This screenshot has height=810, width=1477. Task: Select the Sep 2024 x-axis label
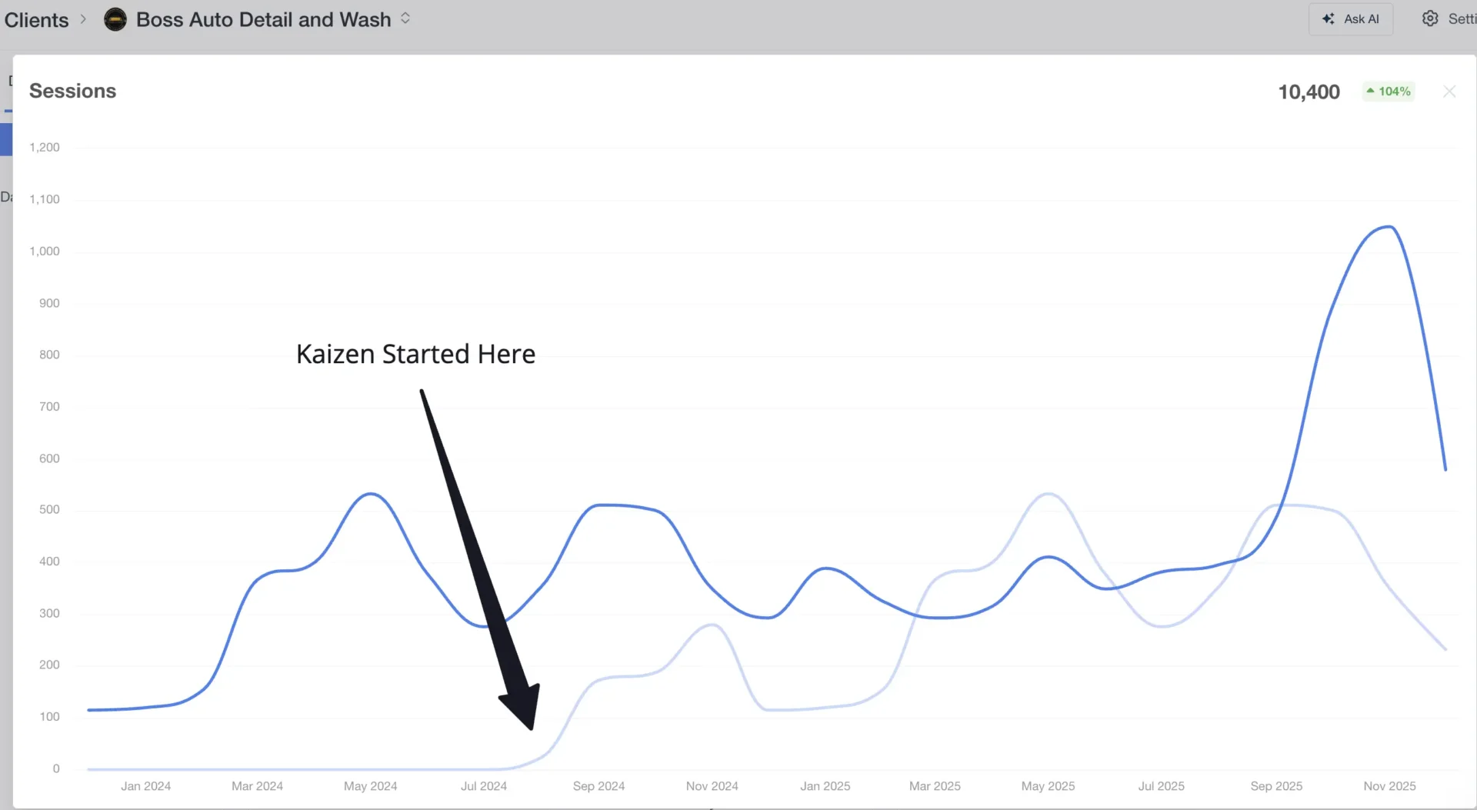[x=598, y=786]
